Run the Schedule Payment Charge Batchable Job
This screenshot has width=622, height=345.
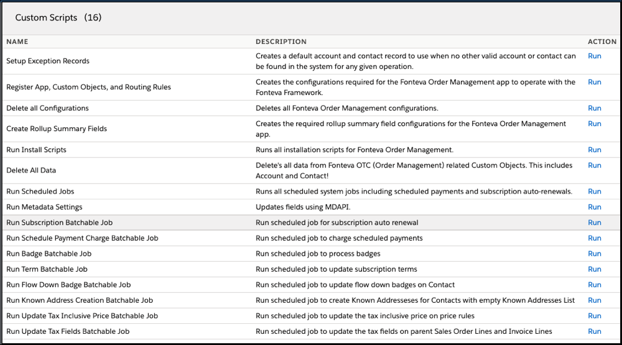point(594,238)
